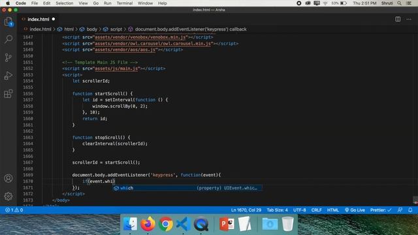Image resolution: width=418 pixels, height=235 pixels.
Task: Open the Selection menu
Action: 64,3
